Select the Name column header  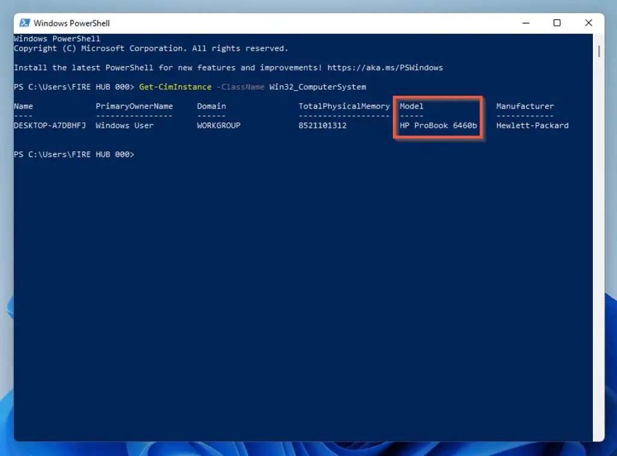tap(23, 106)
